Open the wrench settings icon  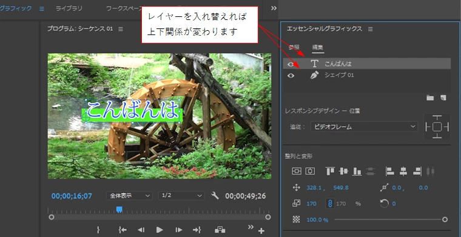coord(215,195)
